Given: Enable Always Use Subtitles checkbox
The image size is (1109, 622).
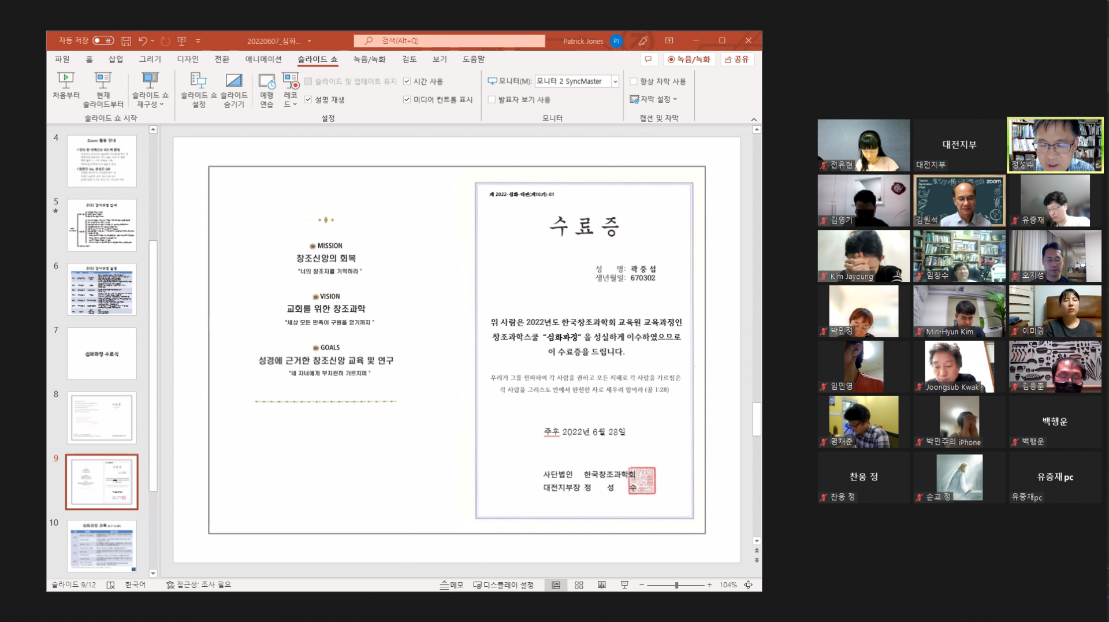Looking at the screenshot, I should pyautogui.click(x=634, y=81).
